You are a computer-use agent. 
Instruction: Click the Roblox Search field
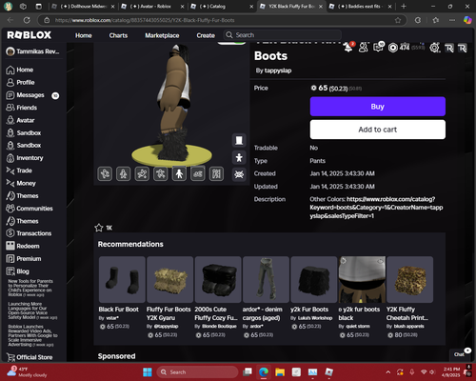283,35
